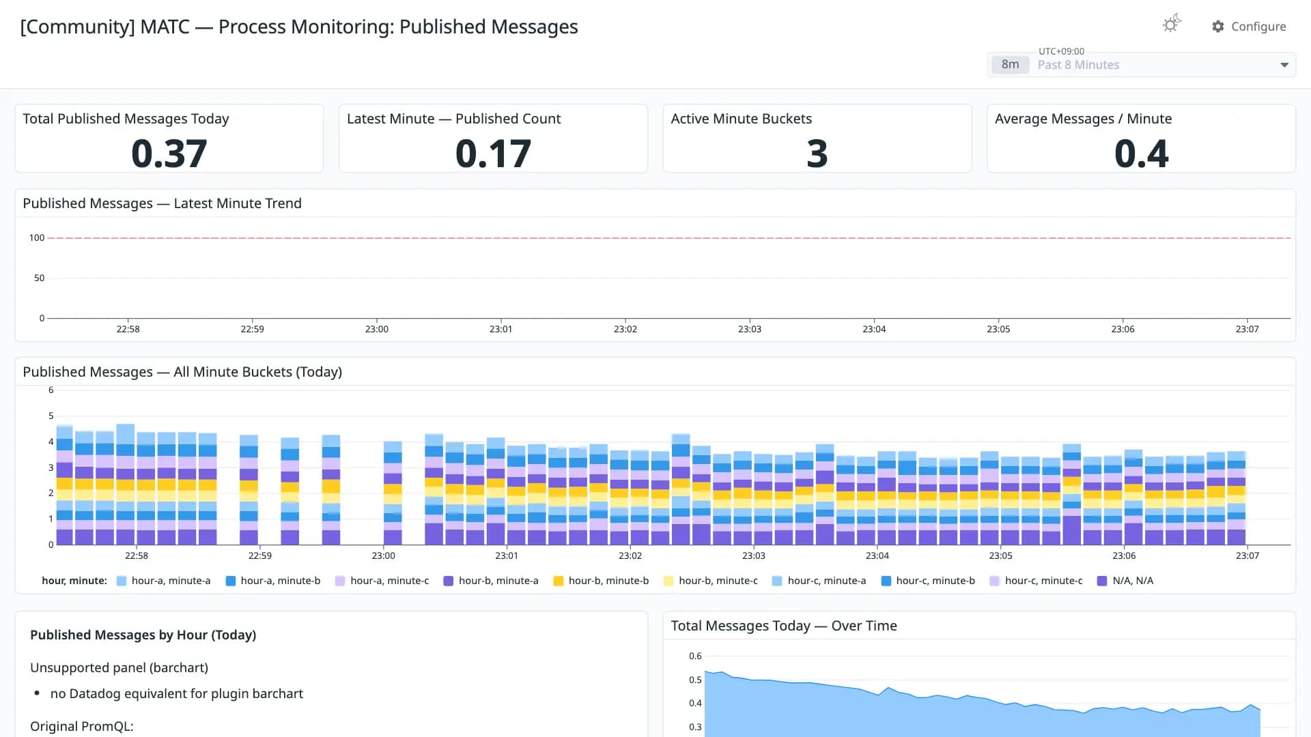The image size is (1311, 737).
Task: Click the UTC+09:00 timezone label
Action: (x=1061, y=51)
